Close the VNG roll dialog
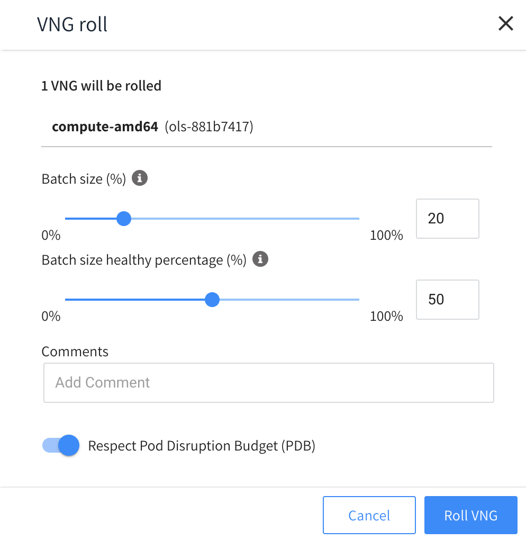Screen dimensions: 526x540 (506, 24)
